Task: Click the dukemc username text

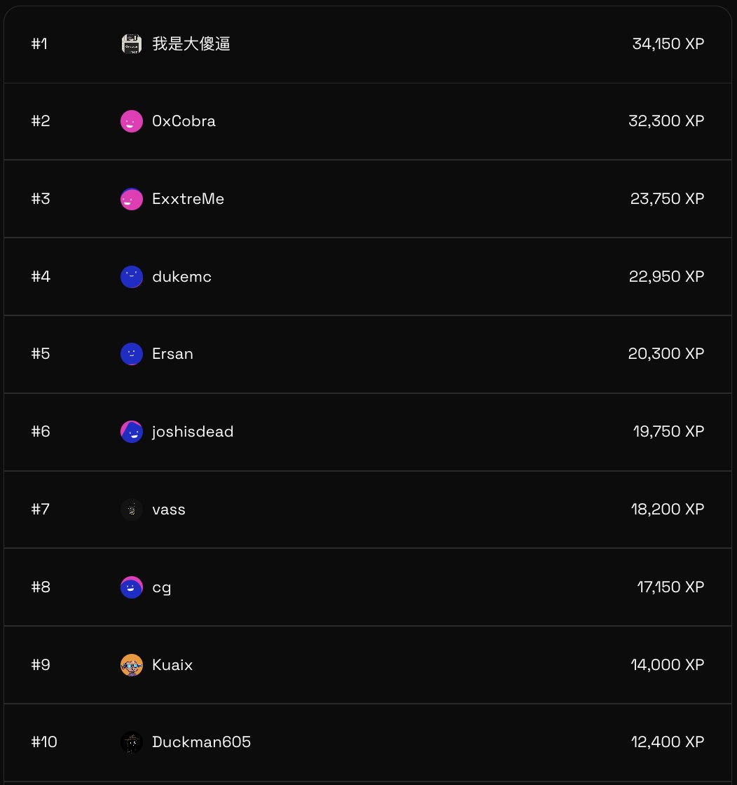Action: [181, 276]
